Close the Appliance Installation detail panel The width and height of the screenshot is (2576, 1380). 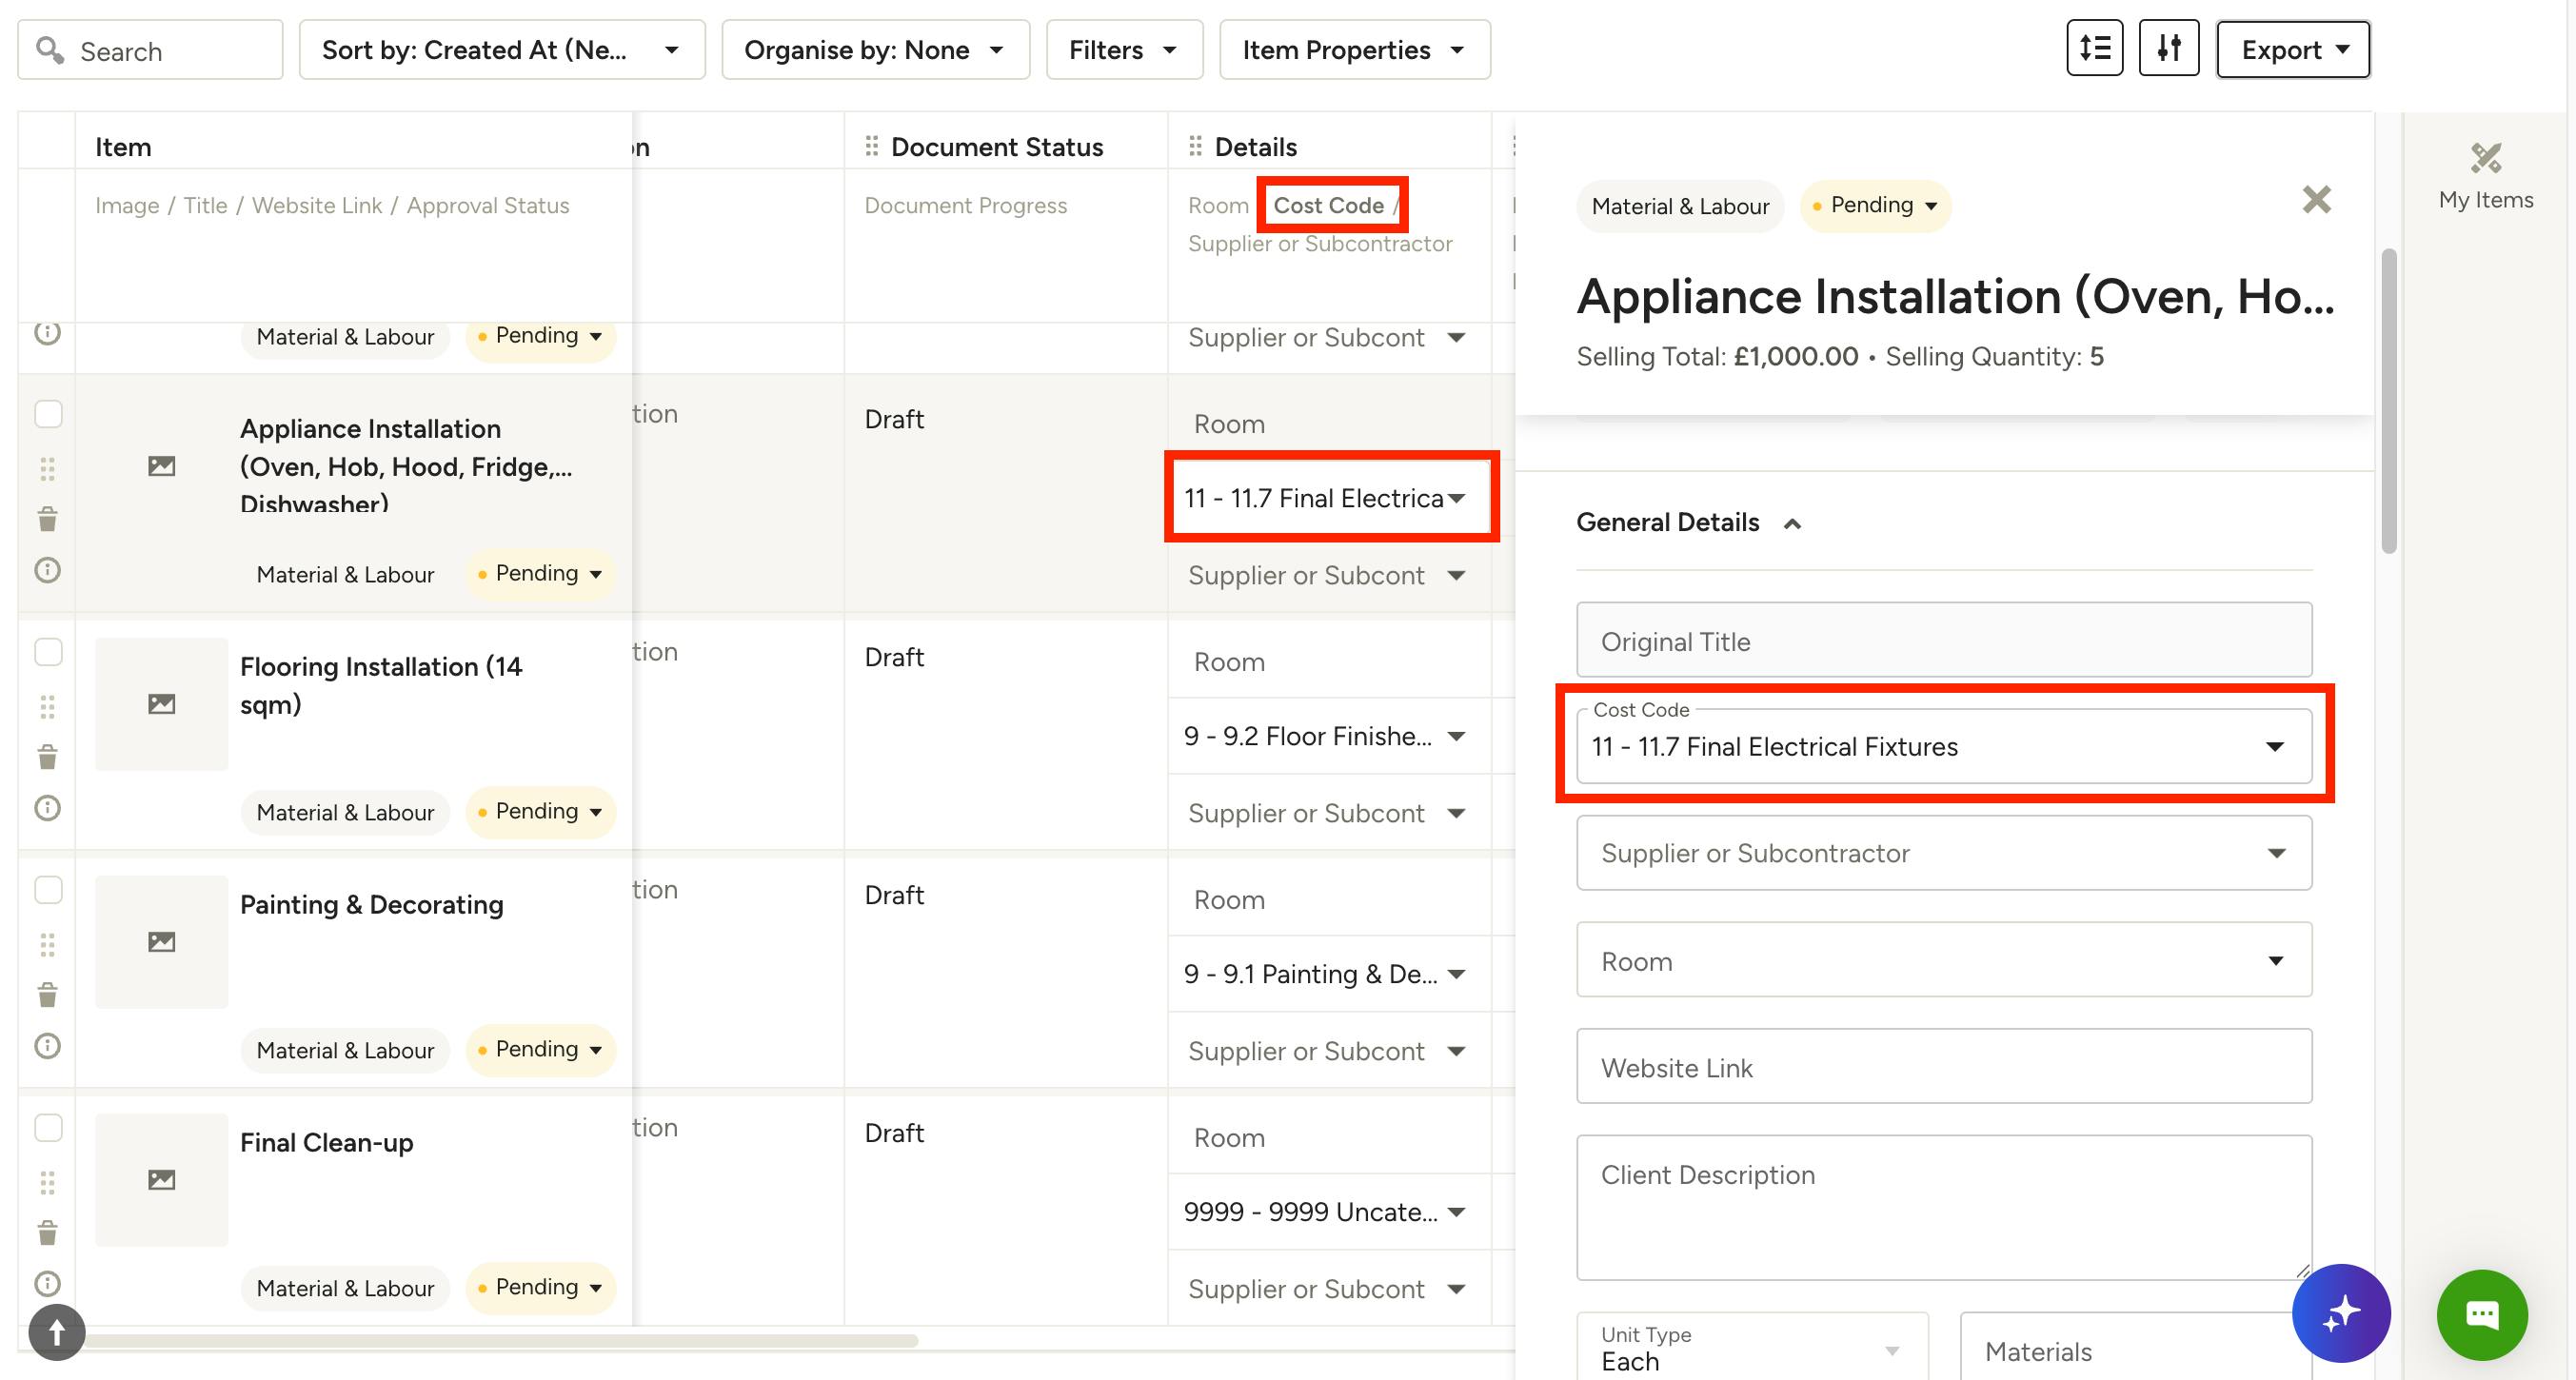pyautogui.click(x=2316, y=199)
